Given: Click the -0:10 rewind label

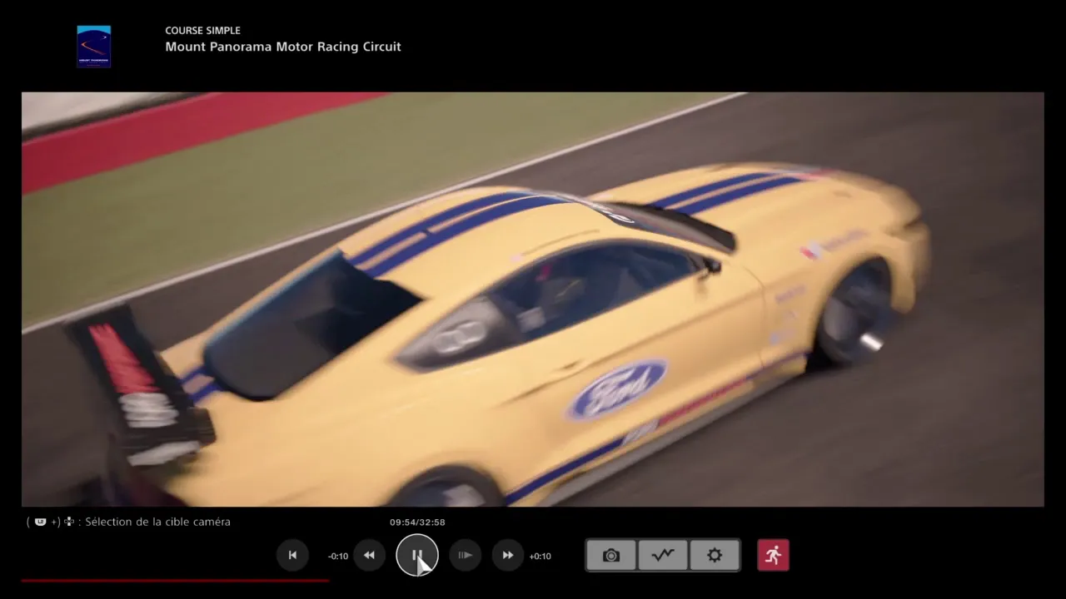Looking at the screenshot, I should click(x=338, y=556).
